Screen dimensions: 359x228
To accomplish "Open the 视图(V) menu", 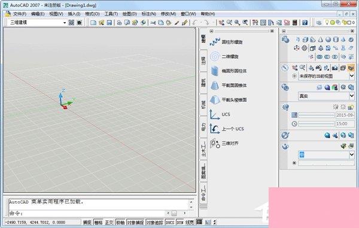I will tap(56, 14).
